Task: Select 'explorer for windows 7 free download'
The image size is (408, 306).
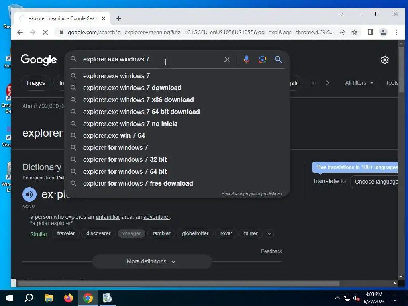Action: point(177,184)
